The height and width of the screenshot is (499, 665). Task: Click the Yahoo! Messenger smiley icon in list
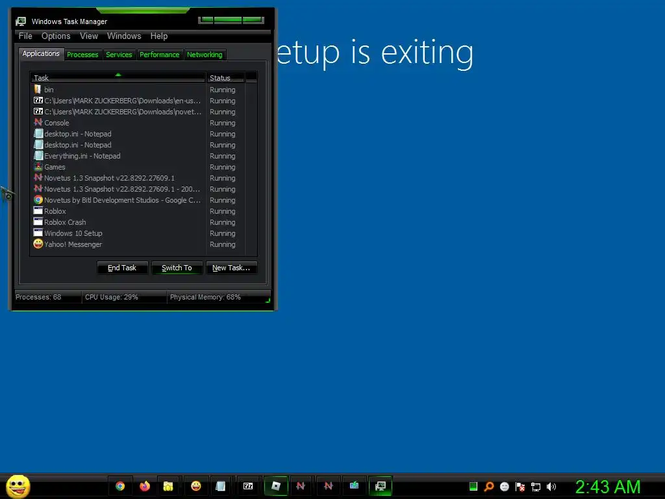[38, 244]
